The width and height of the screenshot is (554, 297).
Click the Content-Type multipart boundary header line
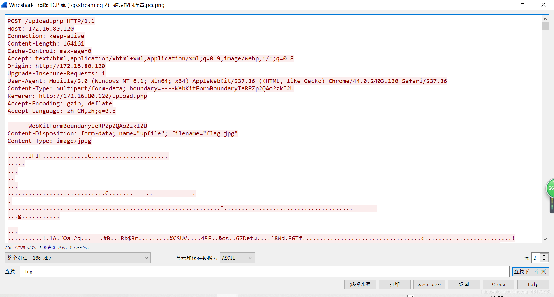(151, 88)
